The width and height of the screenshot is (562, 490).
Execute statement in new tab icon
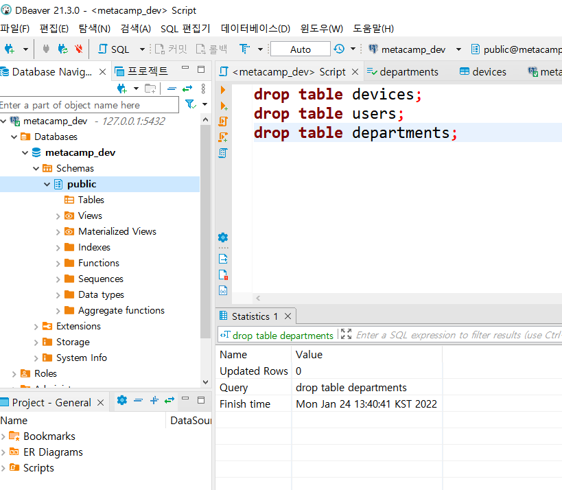pyautogui.click(x=223, y=106)
